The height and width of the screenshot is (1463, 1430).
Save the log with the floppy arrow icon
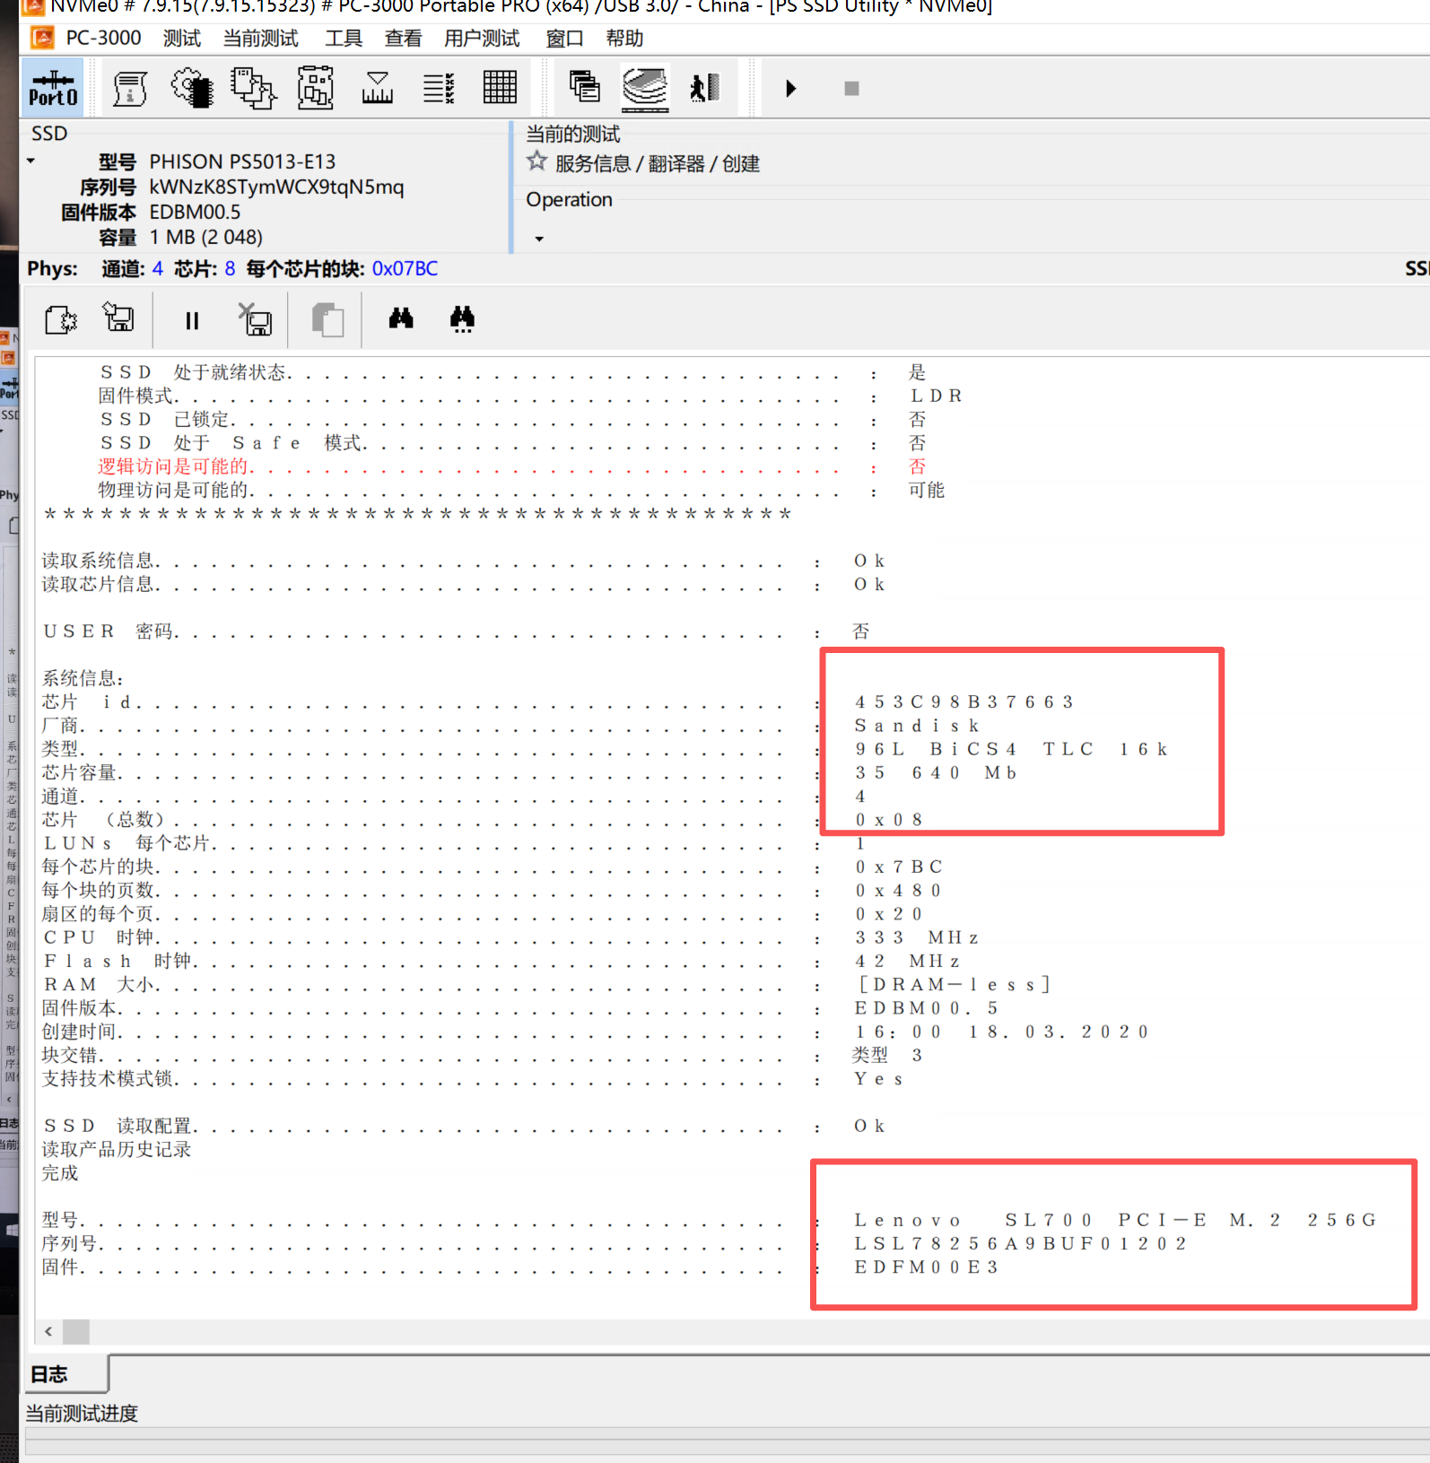pos(118,318)
